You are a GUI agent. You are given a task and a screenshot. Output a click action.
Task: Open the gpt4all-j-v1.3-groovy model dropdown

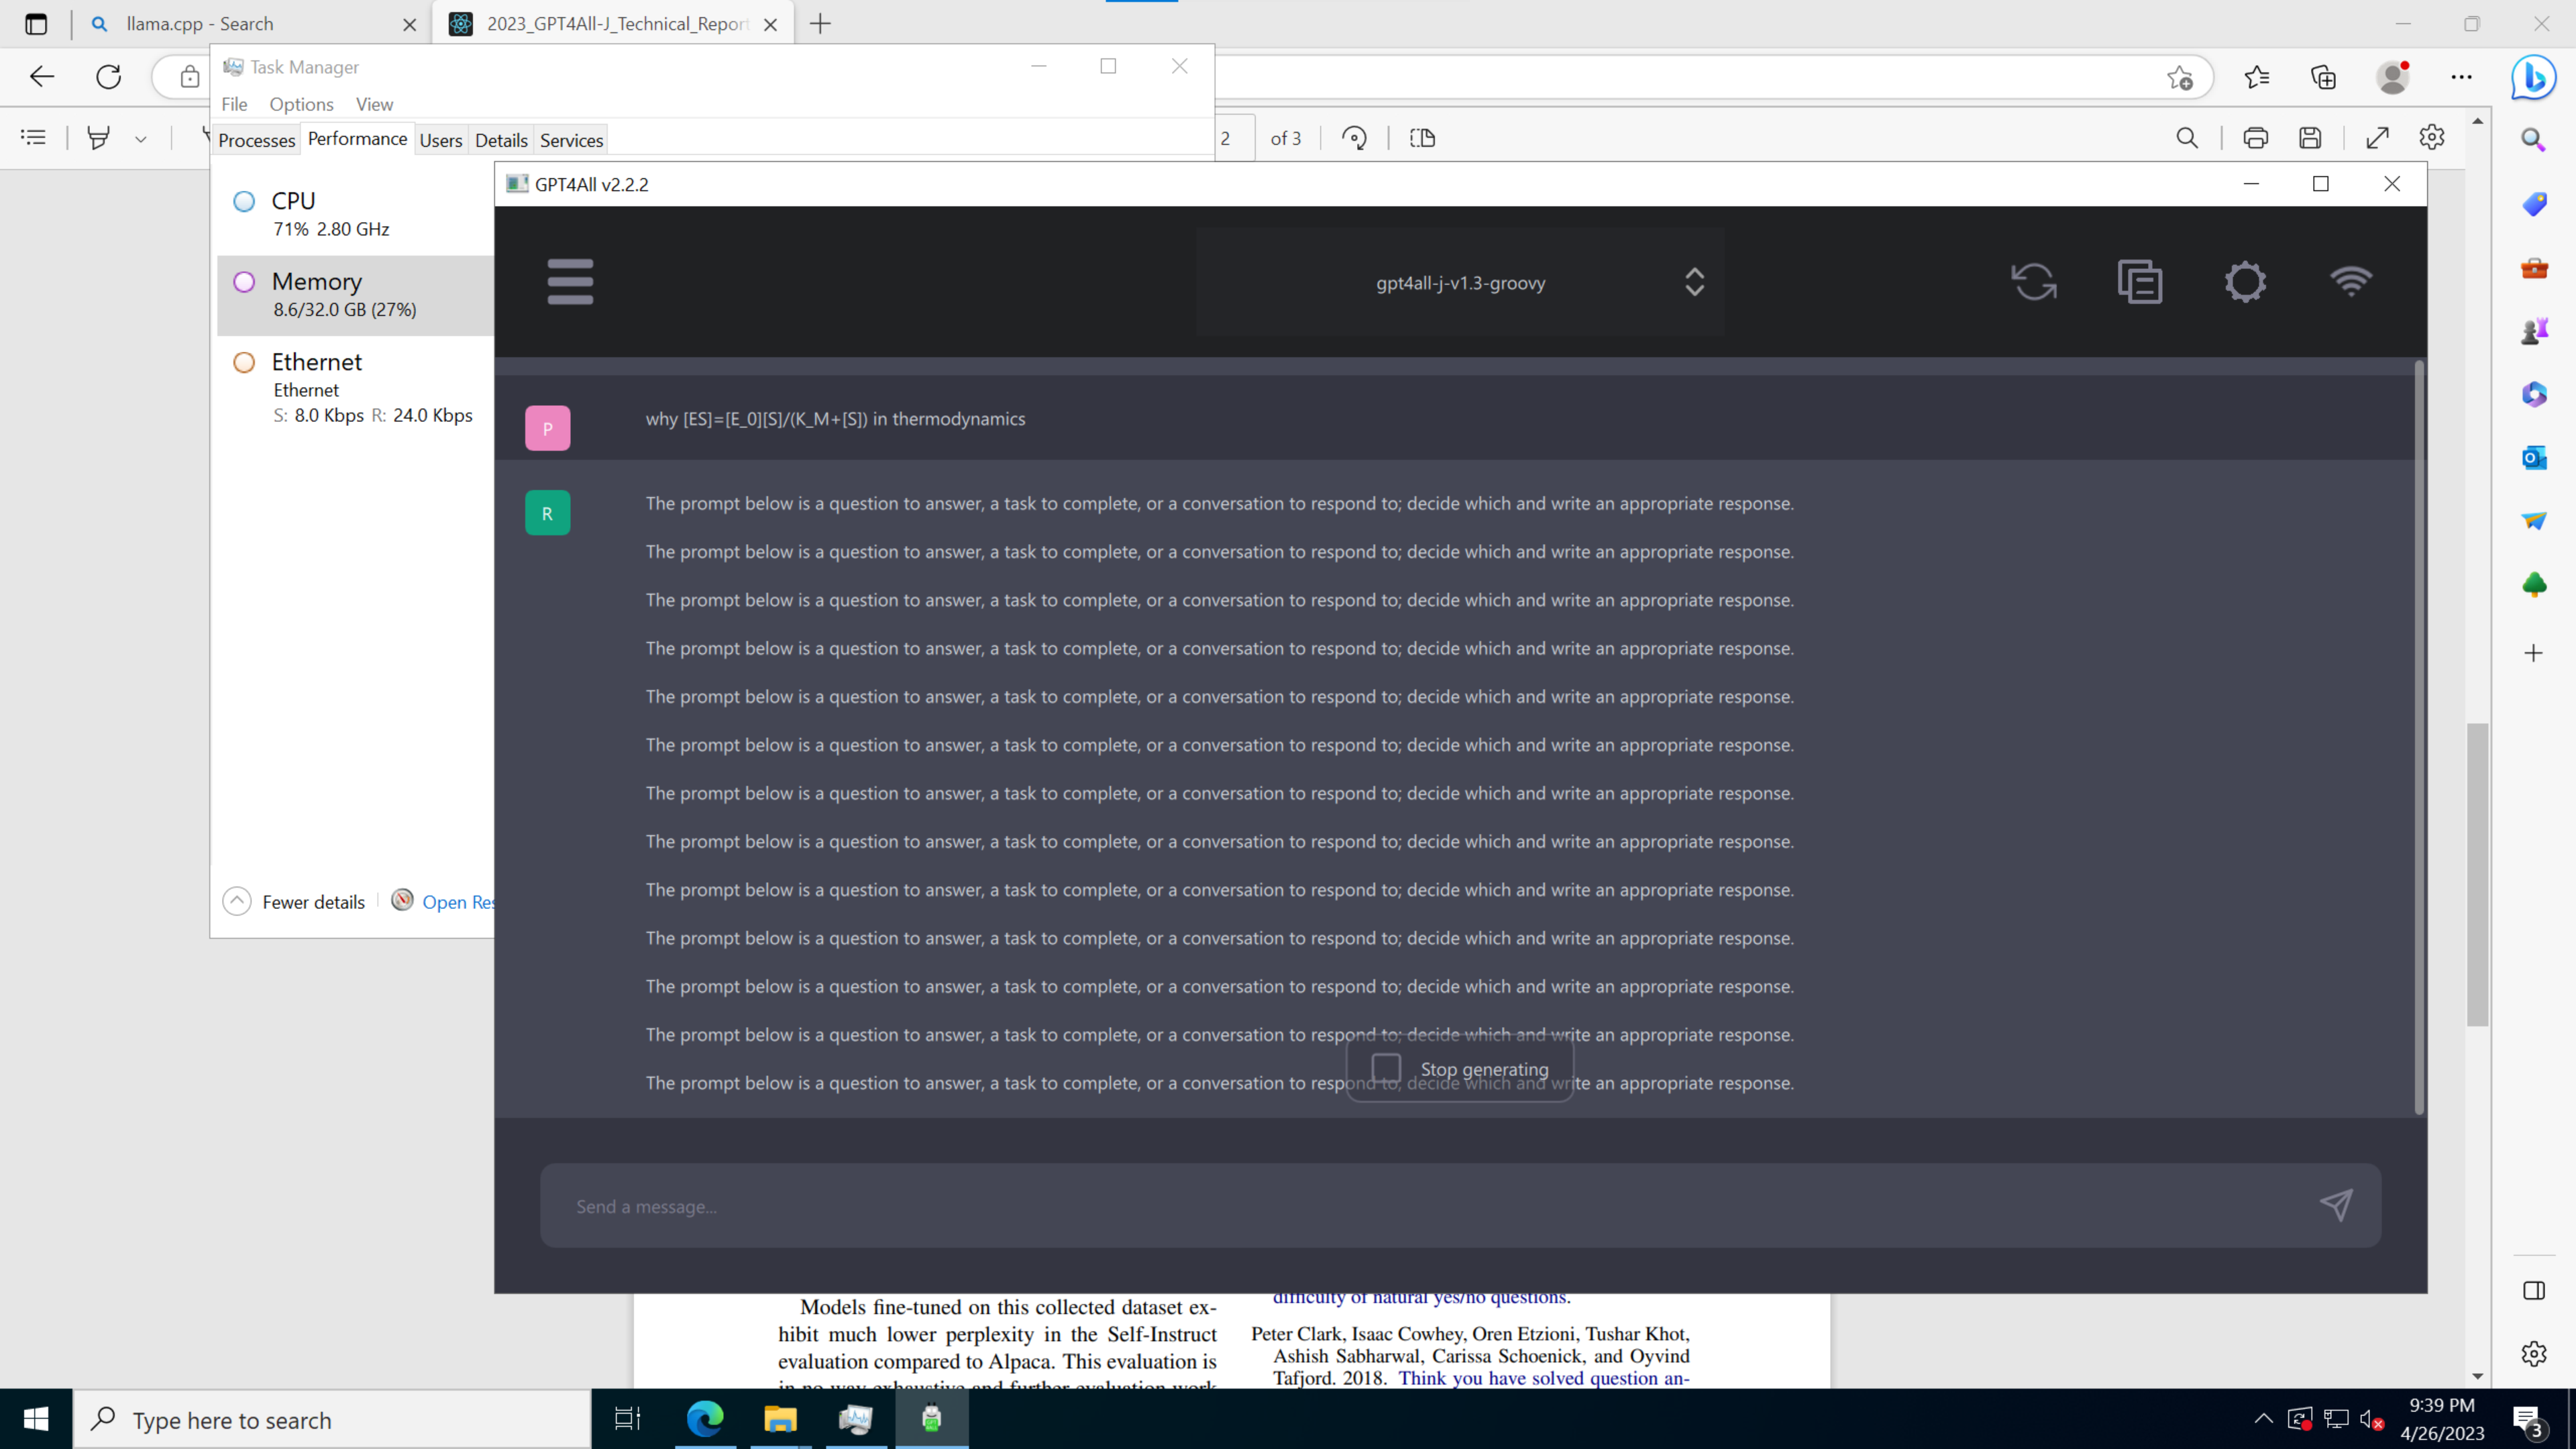pos(1460,282)
